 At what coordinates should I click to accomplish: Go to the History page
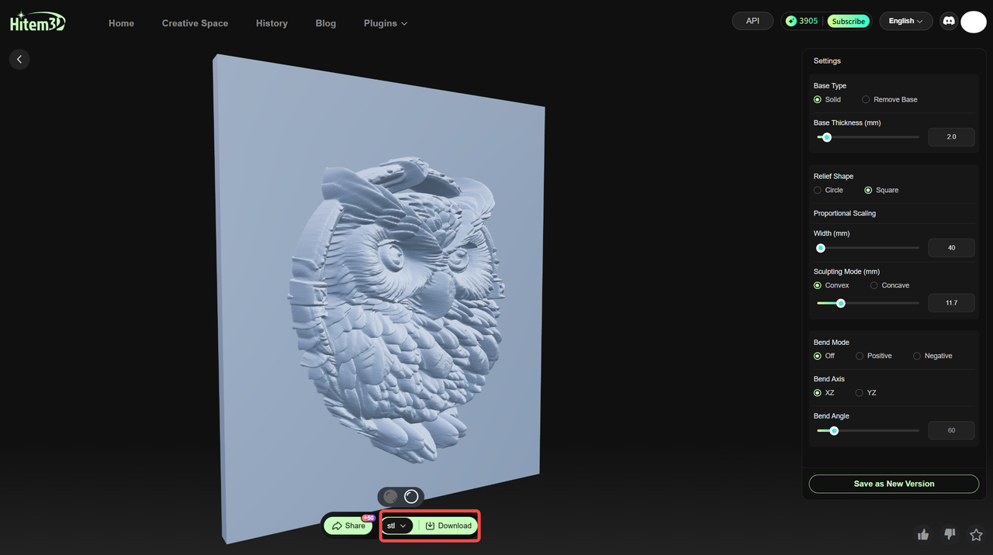point(272,23)
